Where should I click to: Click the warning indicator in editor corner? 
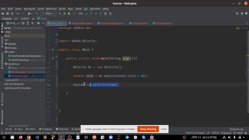[238, 28]
